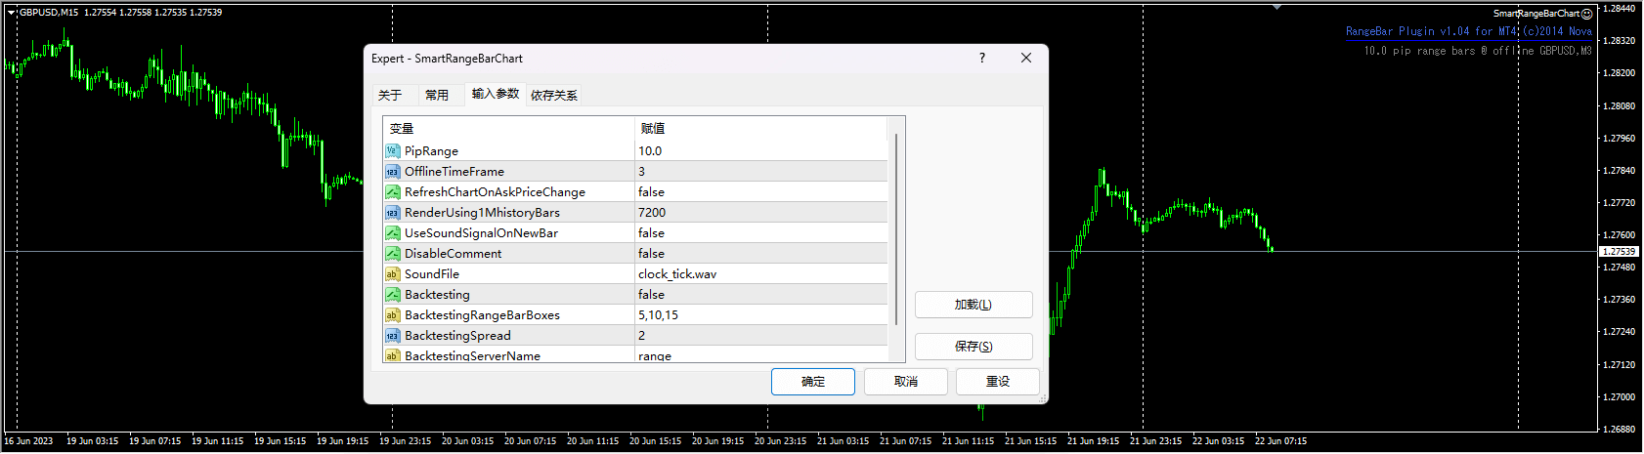Toggle the UseSoundSignalOnNewBar false value
1644x454 pixels.
651,233
